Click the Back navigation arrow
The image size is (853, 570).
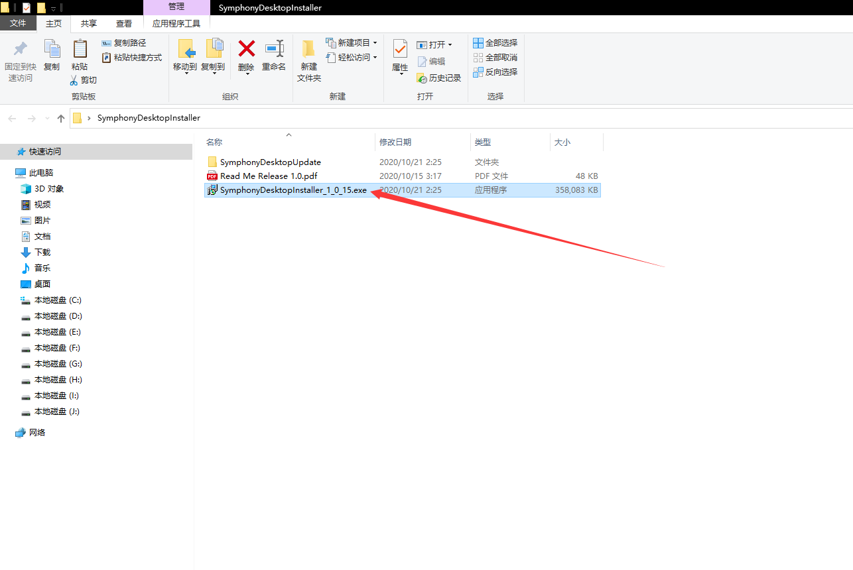[12, 118]
